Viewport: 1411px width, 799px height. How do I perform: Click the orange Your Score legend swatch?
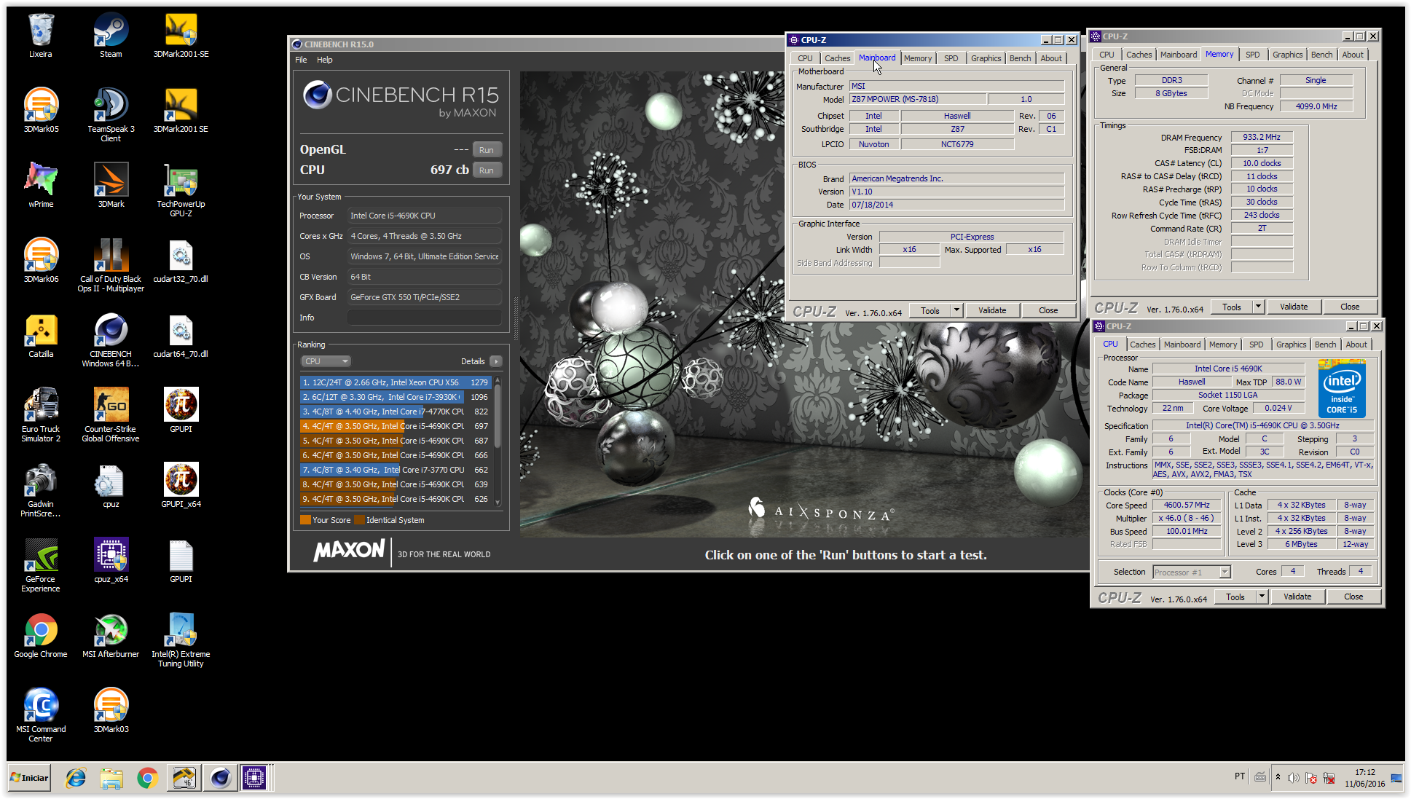[x=305, y=520]
